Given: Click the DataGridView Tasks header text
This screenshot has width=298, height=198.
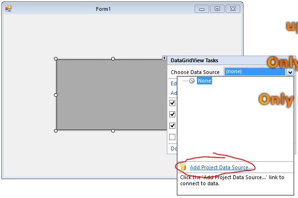Looking at the screenshot, I should click(x=194, y=60).
